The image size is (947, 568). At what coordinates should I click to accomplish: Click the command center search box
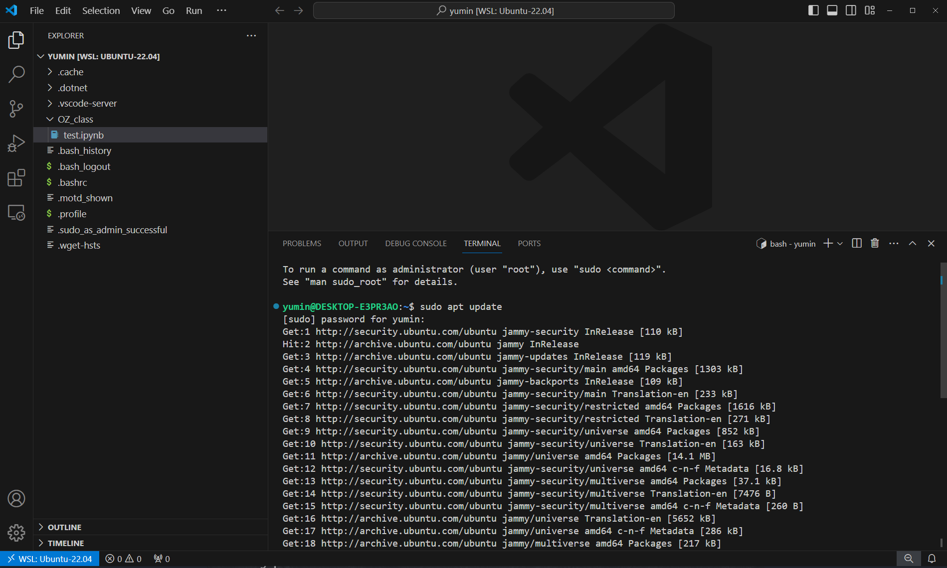click(x=494, y=10)
